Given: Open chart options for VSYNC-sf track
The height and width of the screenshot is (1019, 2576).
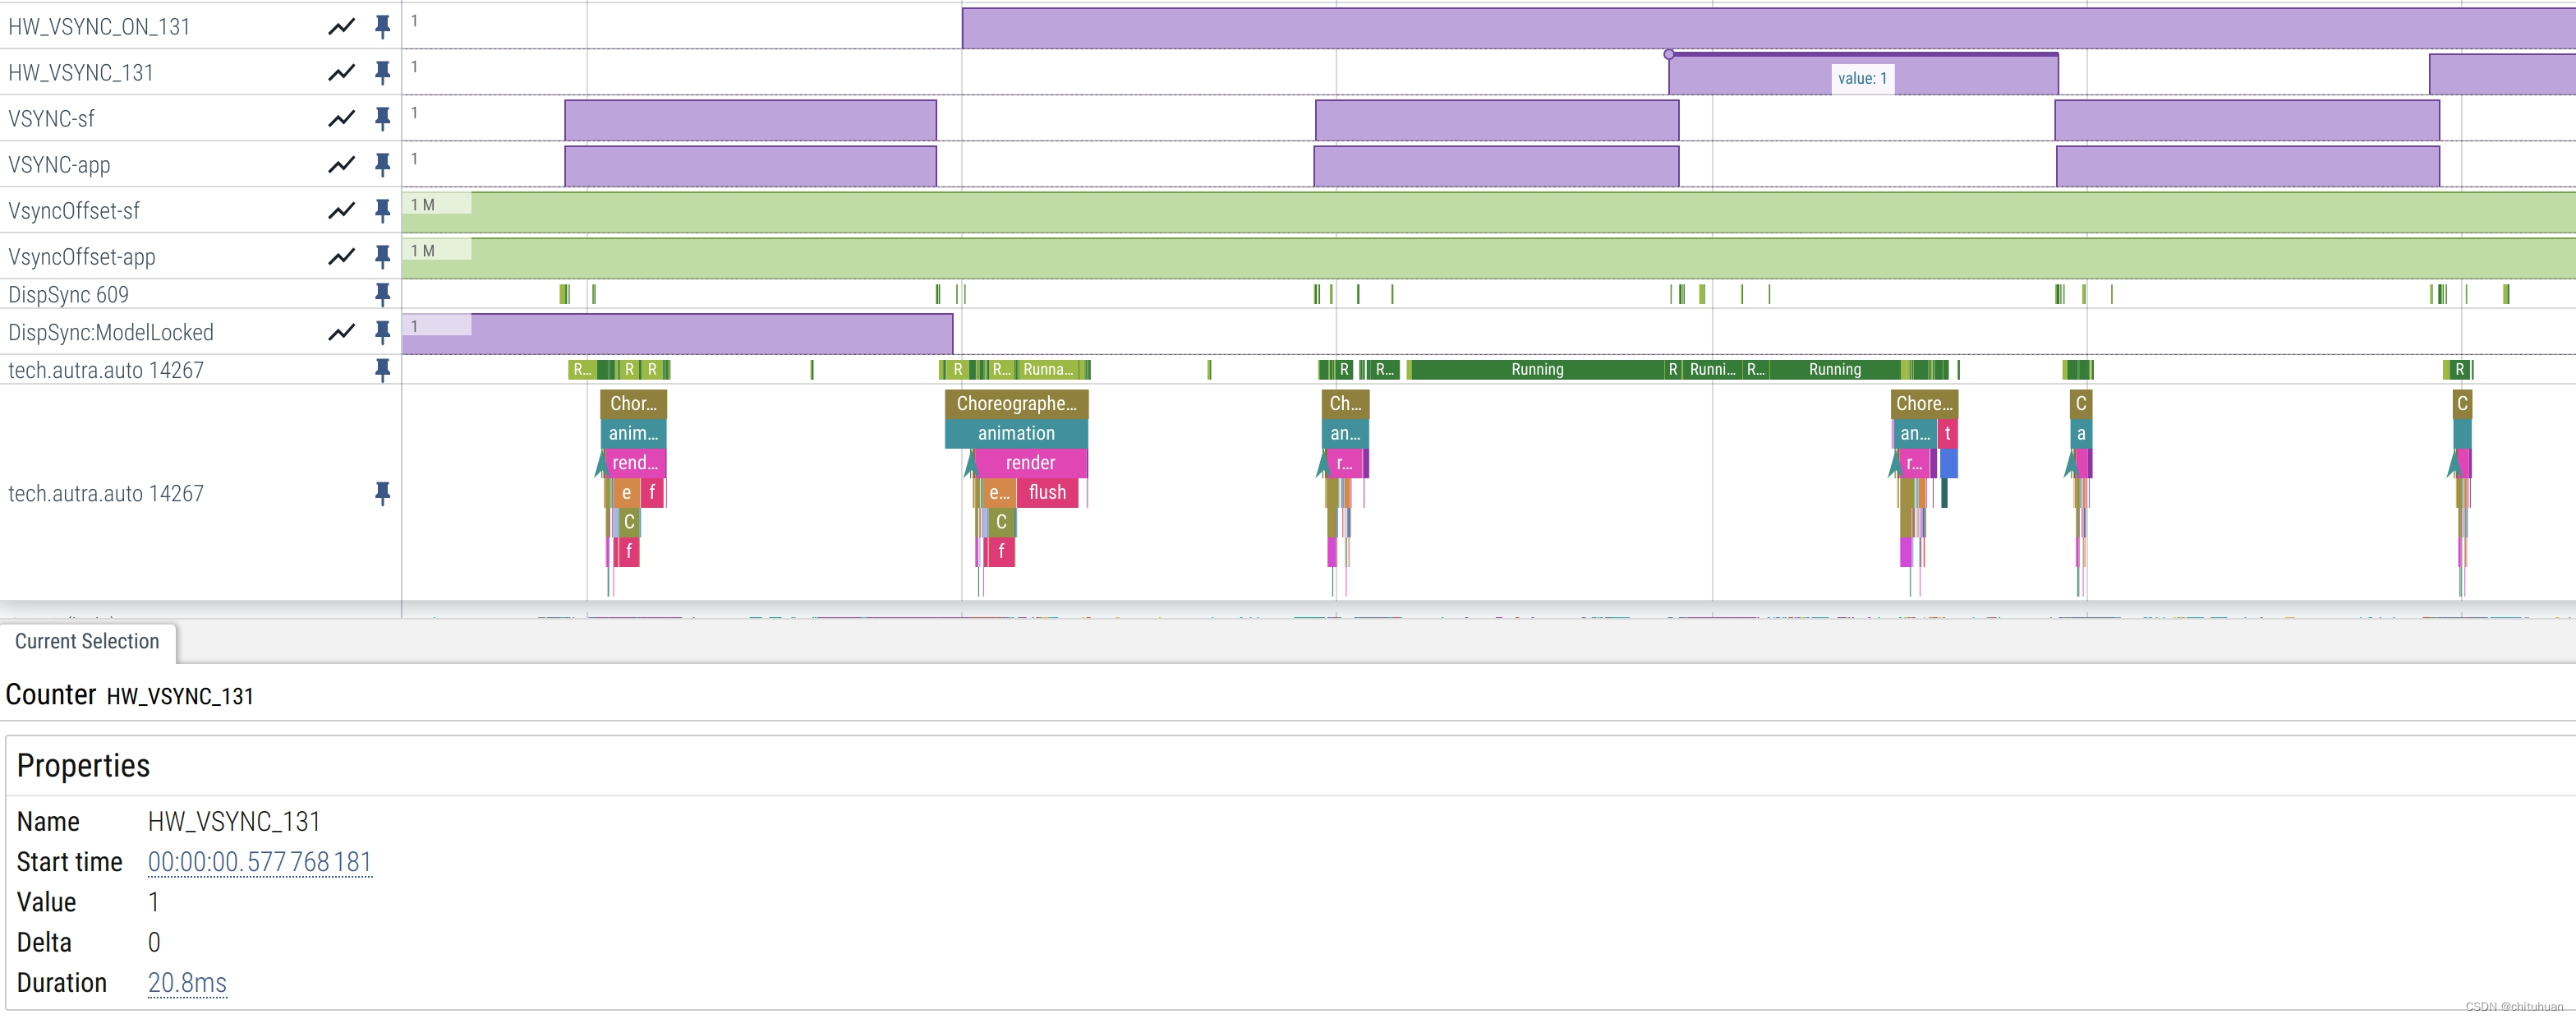Looking at the screenshot, I should click(x=342, y=118).
